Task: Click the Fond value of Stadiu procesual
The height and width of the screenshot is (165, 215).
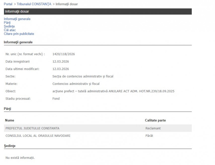Action: tap(56, 99)
